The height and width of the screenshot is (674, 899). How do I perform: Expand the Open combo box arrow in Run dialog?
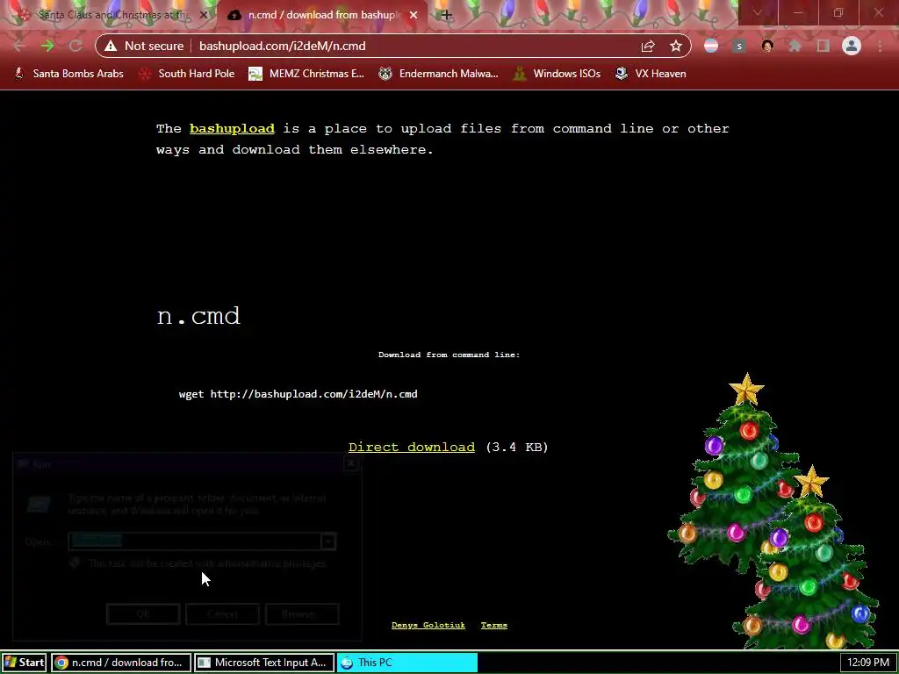click(328, 541)
